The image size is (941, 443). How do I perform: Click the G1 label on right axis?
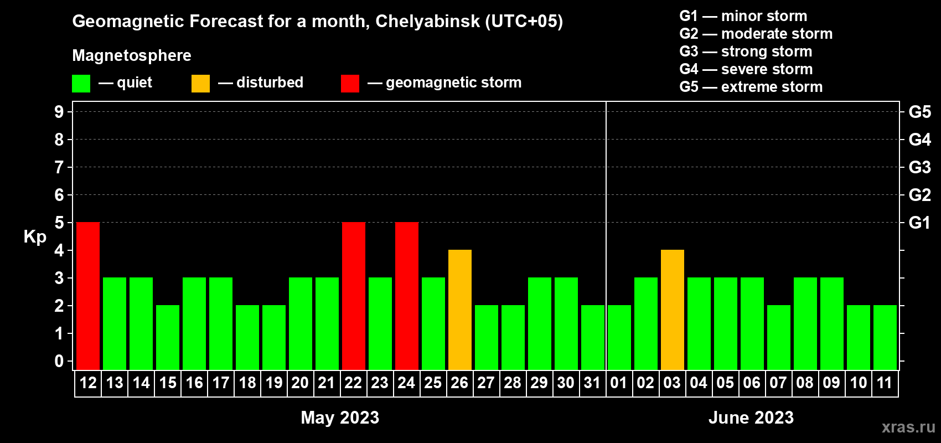[x=920, y=223]
